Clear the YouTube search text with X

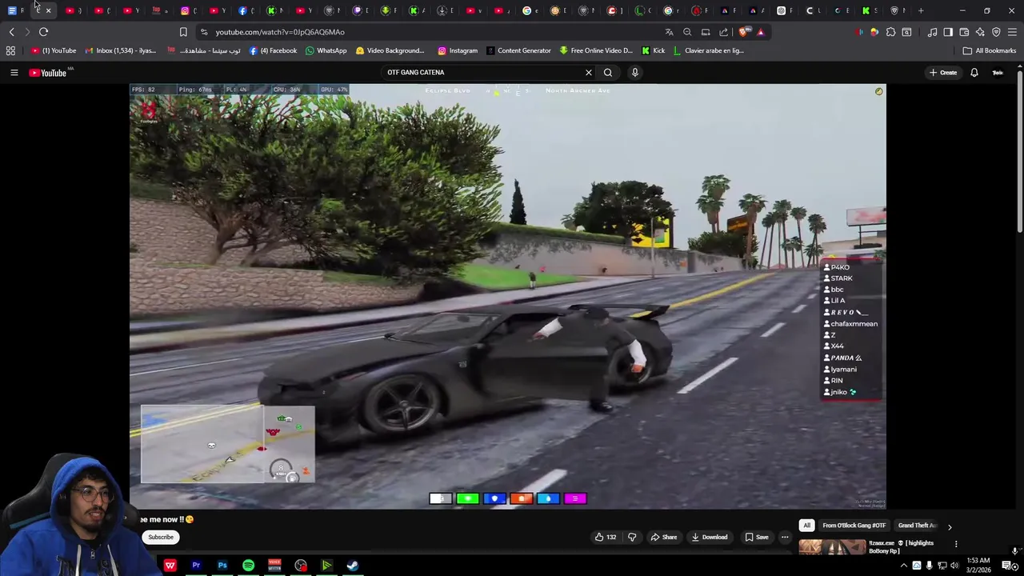589,72
